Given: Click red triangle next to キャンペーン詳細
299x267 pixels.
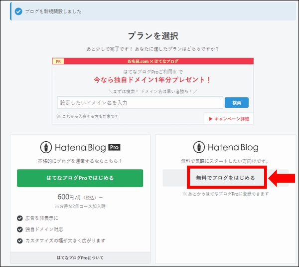Looking at the screenshot, I should tap(211, 119).
